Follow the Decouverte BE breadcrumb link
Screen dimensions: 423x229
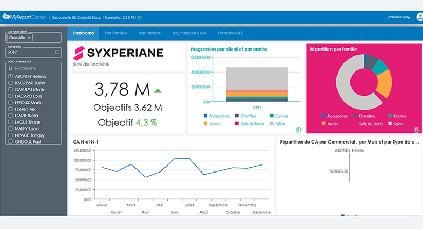[76, 17]
